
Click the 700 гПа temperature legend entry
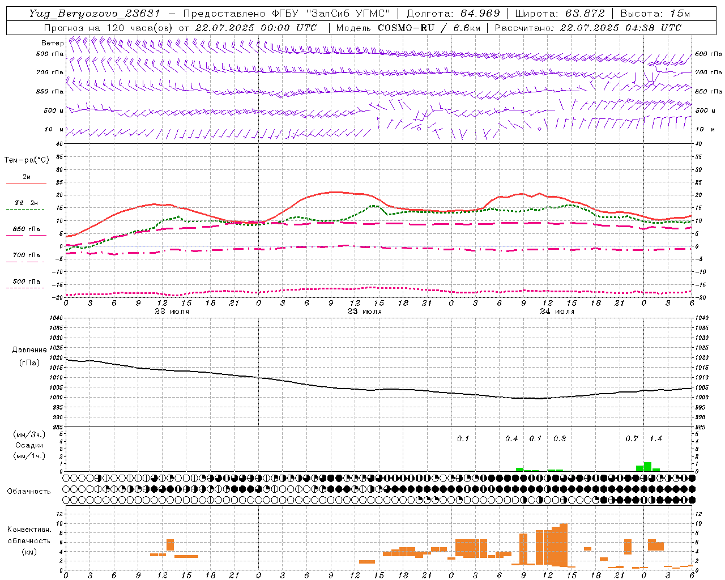27,255
